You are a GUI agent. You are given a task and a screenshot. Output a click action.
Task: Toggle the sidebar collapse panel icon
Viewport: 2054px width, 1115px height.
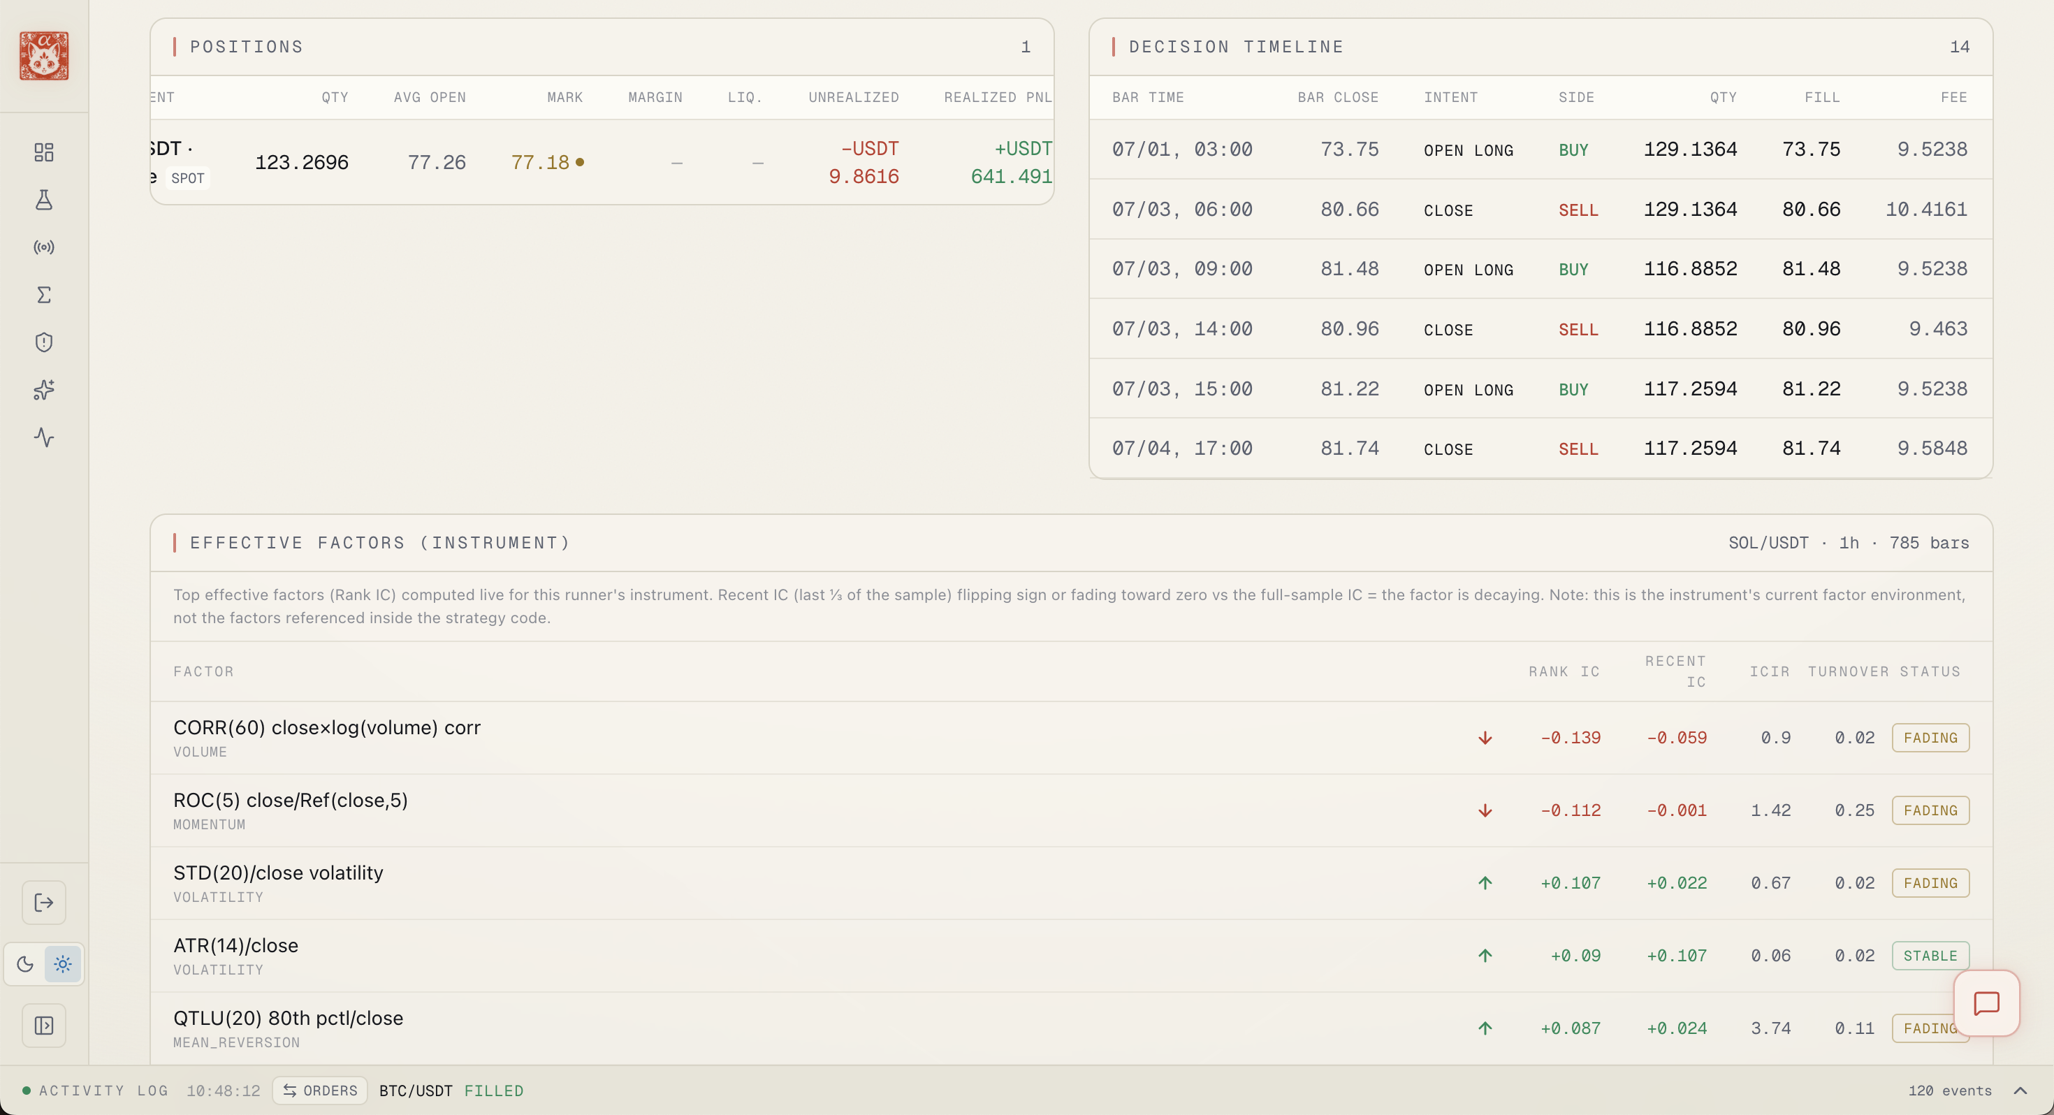[44, 1026]
